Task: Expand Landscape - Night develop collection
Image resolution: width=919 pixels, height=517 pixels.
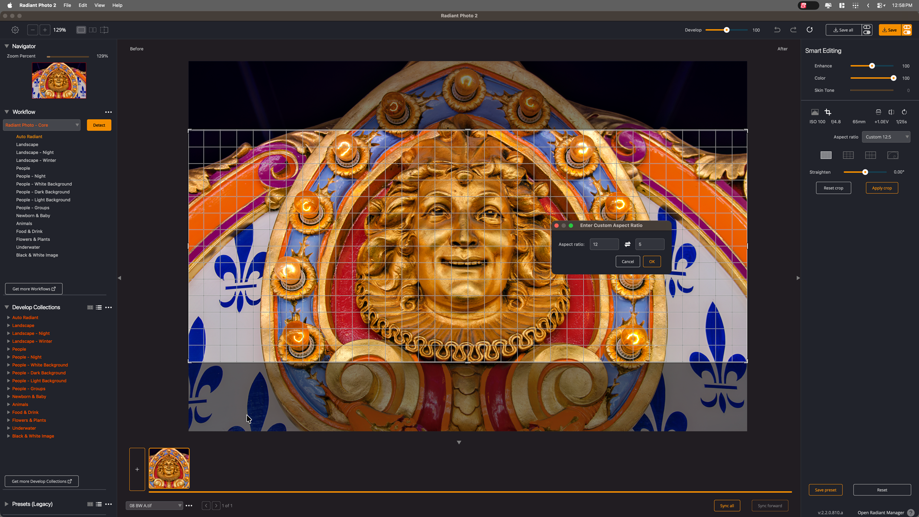Action: coord(9,333)
